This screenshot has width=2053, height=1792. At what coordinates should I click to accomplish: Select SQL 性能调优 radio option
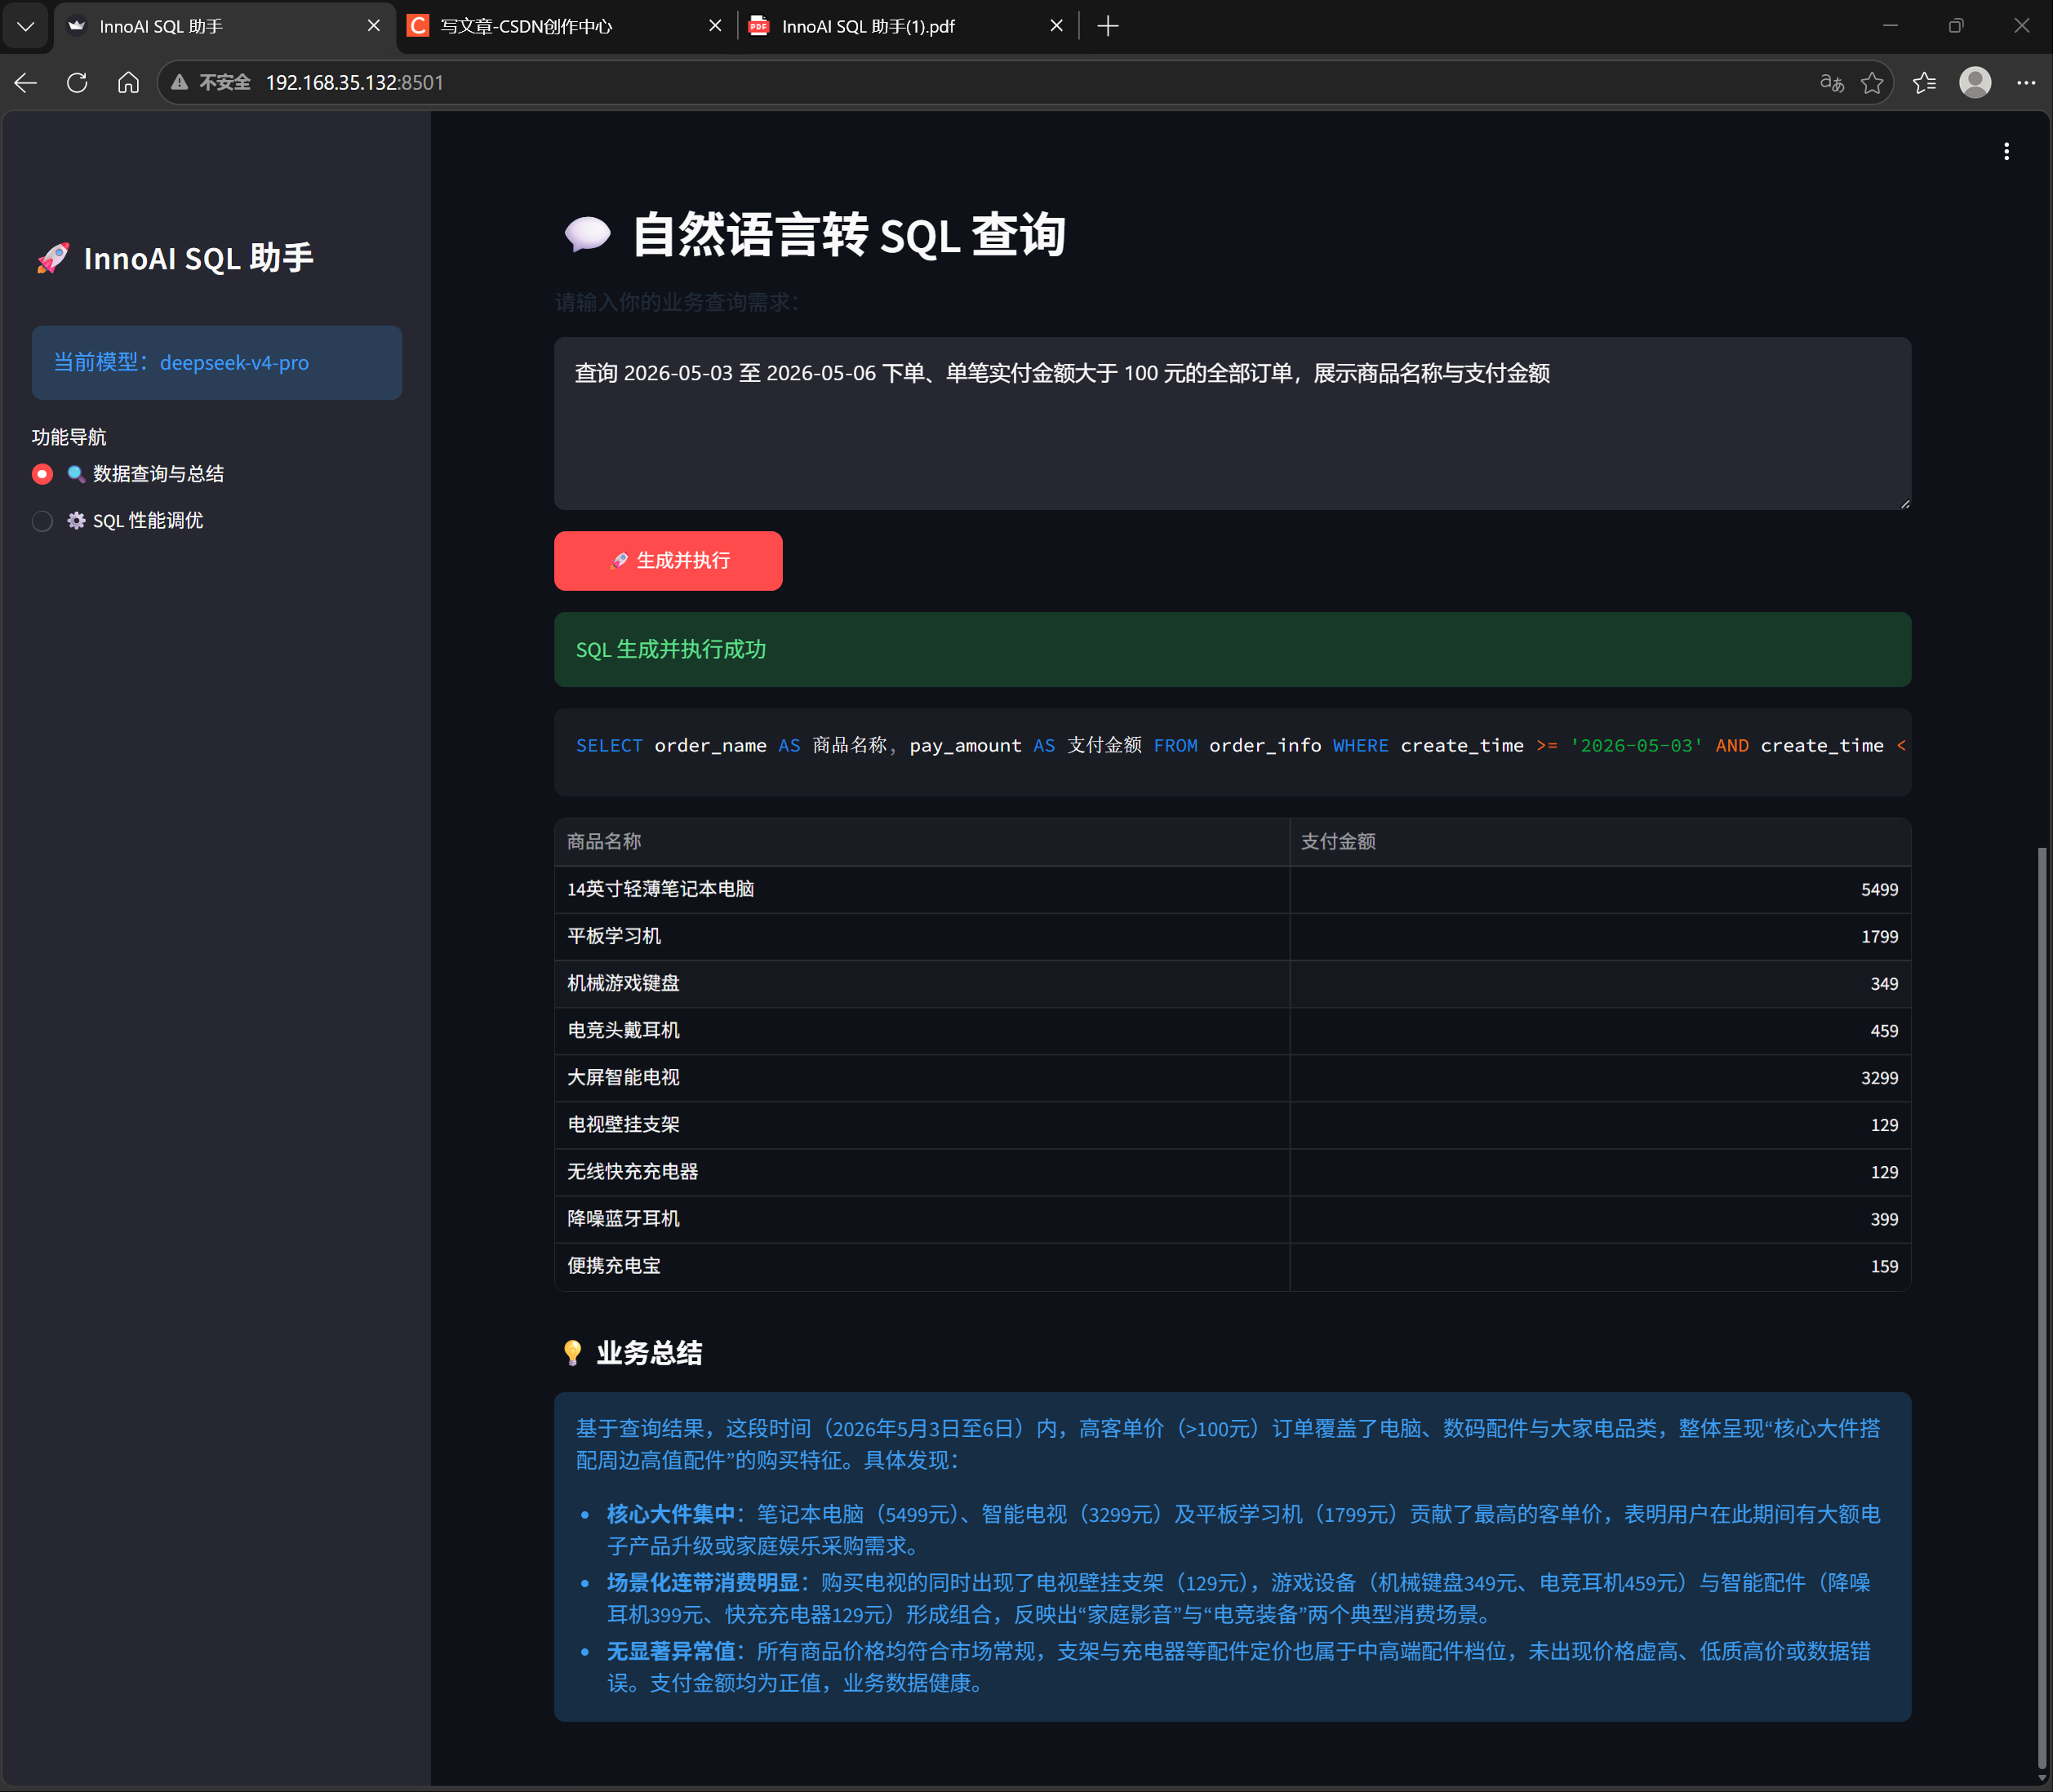[x=118, y=521]
